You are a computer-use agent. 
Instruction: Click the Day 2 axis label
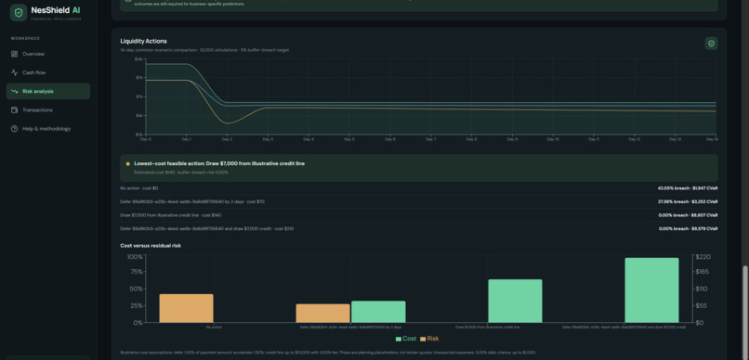tap(228, 139)
